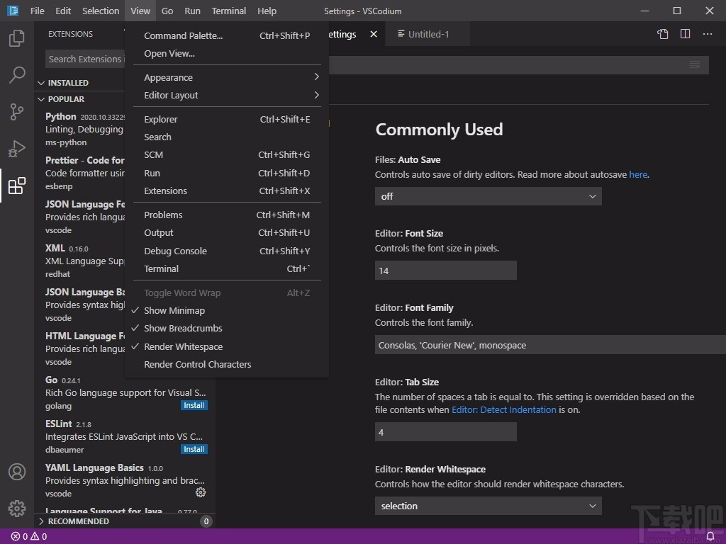Uncheck Show Breadcrumbs option
The width and height of the screenshot is (726, 544).
click(x=182, y=328)
